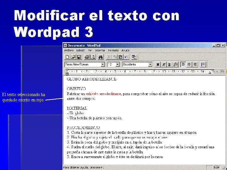Open the Formato menu
The image size is (227, 170).
click(x=113, y=50)
